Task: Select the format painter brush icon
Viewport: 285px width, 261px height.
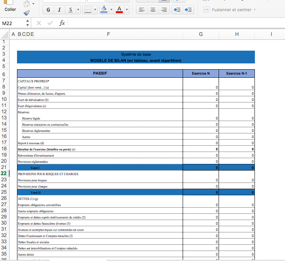Action: point(27,13)
